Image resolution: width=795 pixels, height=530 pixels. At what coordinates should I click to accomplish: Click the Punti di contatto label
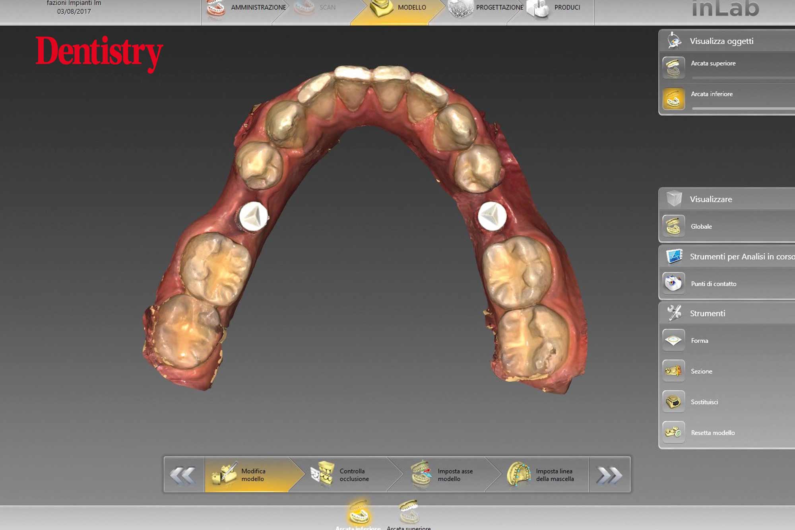pos(714,283)
